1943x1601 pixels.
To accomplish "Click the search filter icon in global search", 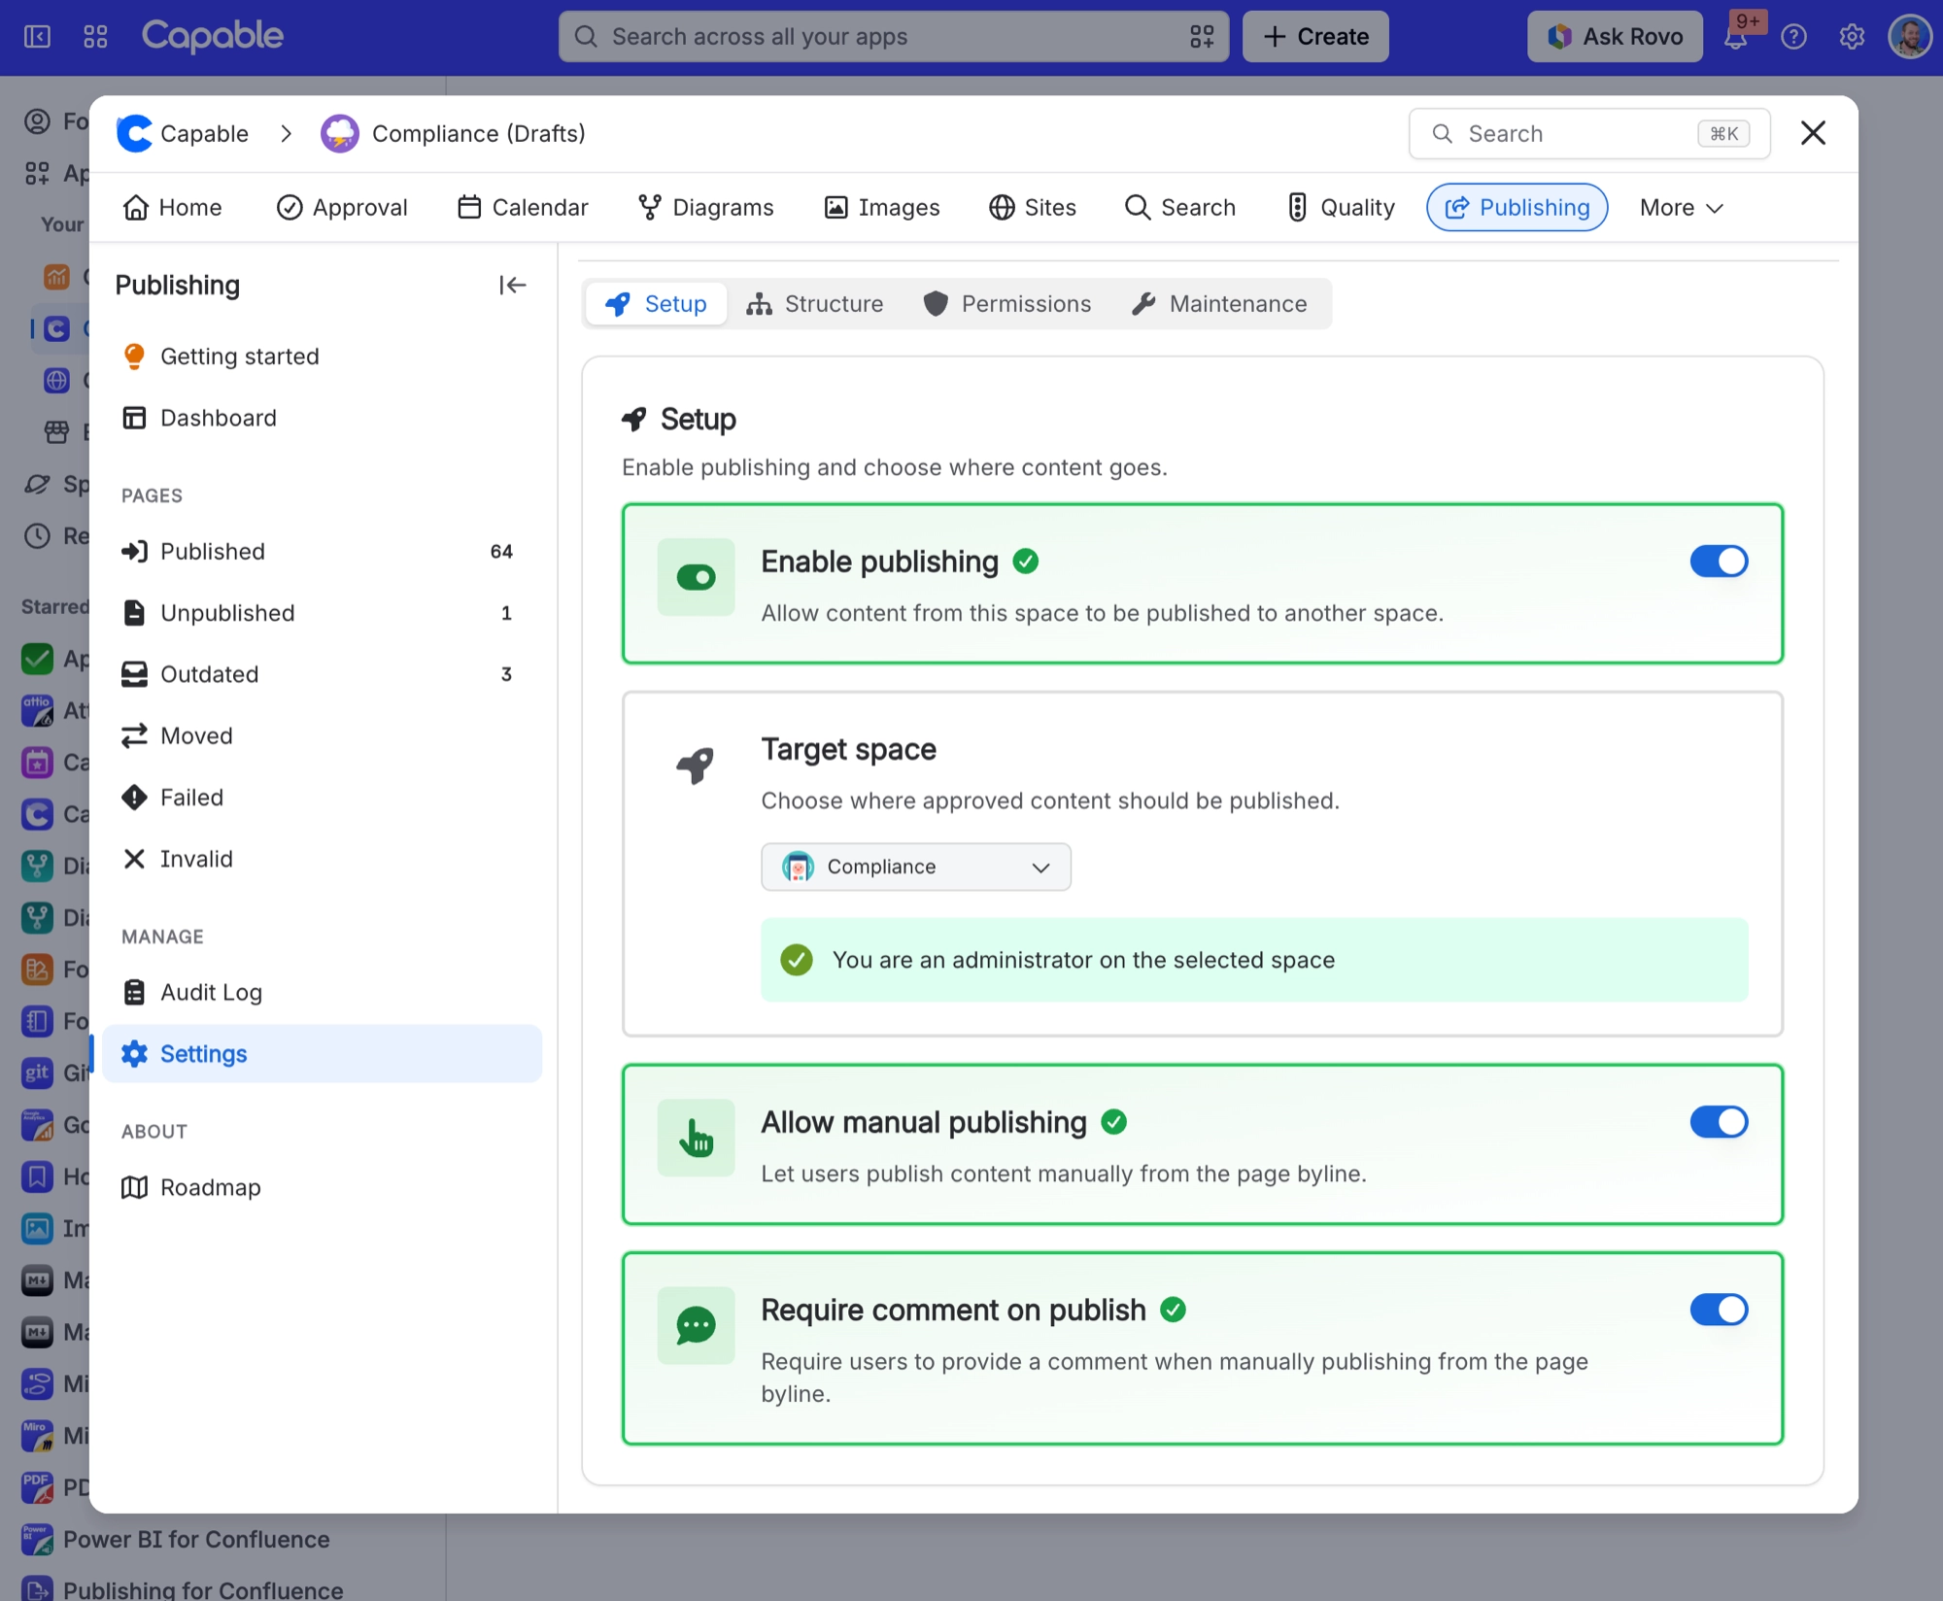I will pyautogui.click(x=1202, y=37).
